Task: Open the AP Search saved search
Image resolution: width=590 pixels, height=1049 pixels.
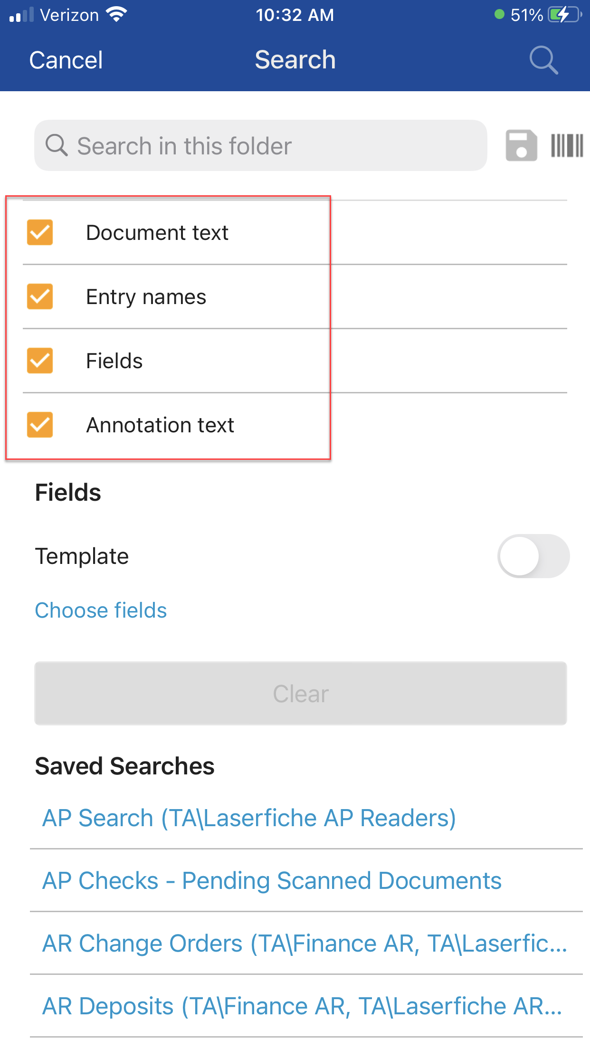Action: tap(249, 818)
